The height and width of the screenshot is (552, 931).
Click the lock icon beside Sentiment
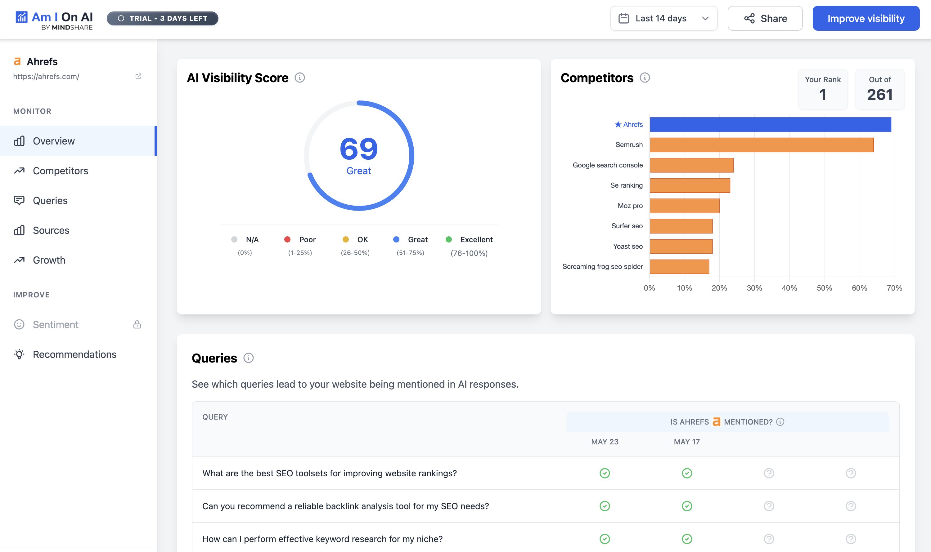137,324
